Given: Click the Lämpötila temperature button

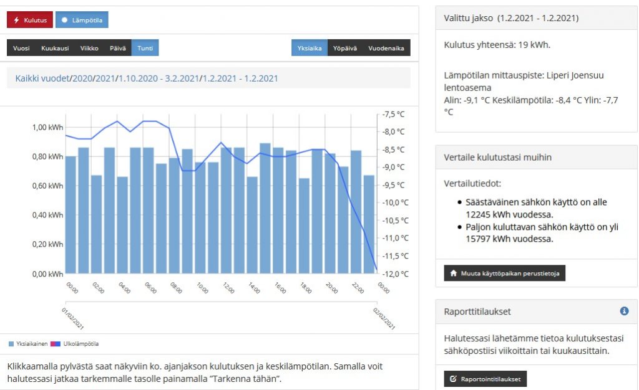Looking at the screenshot, I should click(x=82, y=20).
